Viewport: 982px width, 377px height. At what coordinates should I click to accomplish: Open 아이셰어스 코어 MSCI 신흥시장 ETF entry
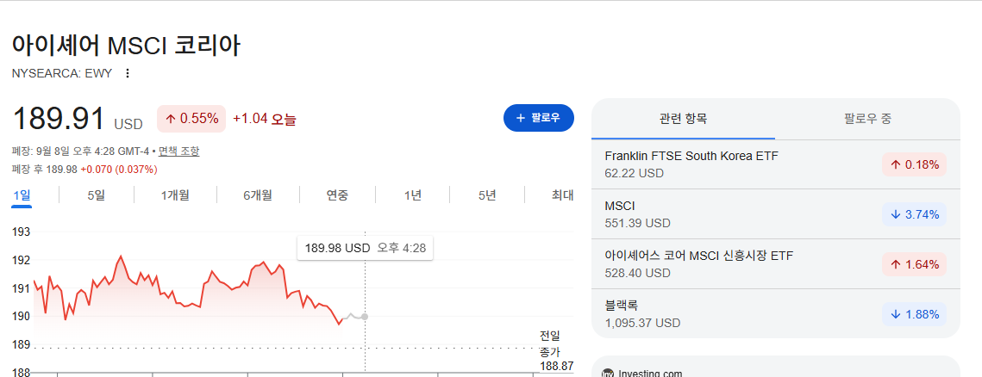(775, 264)
